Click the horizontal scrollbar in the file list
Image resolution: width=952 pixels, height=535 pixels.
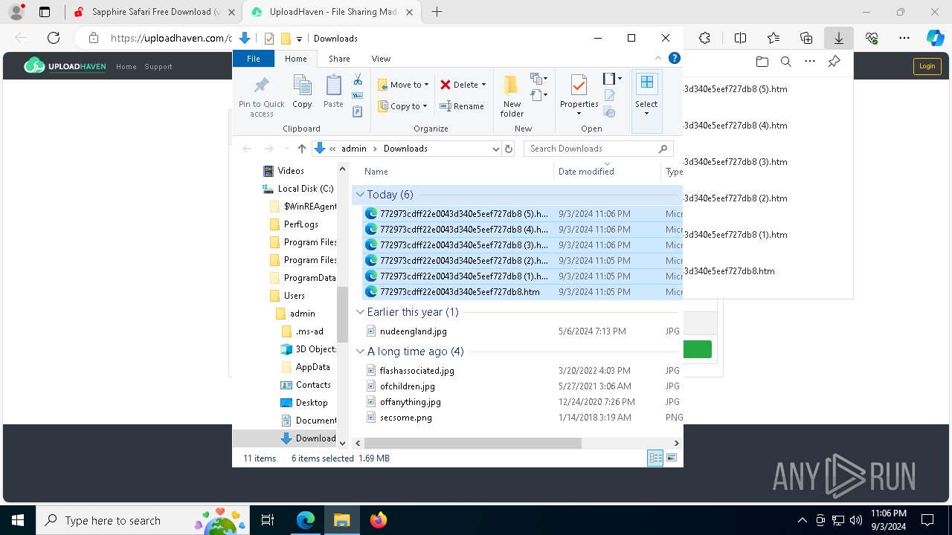472,443
